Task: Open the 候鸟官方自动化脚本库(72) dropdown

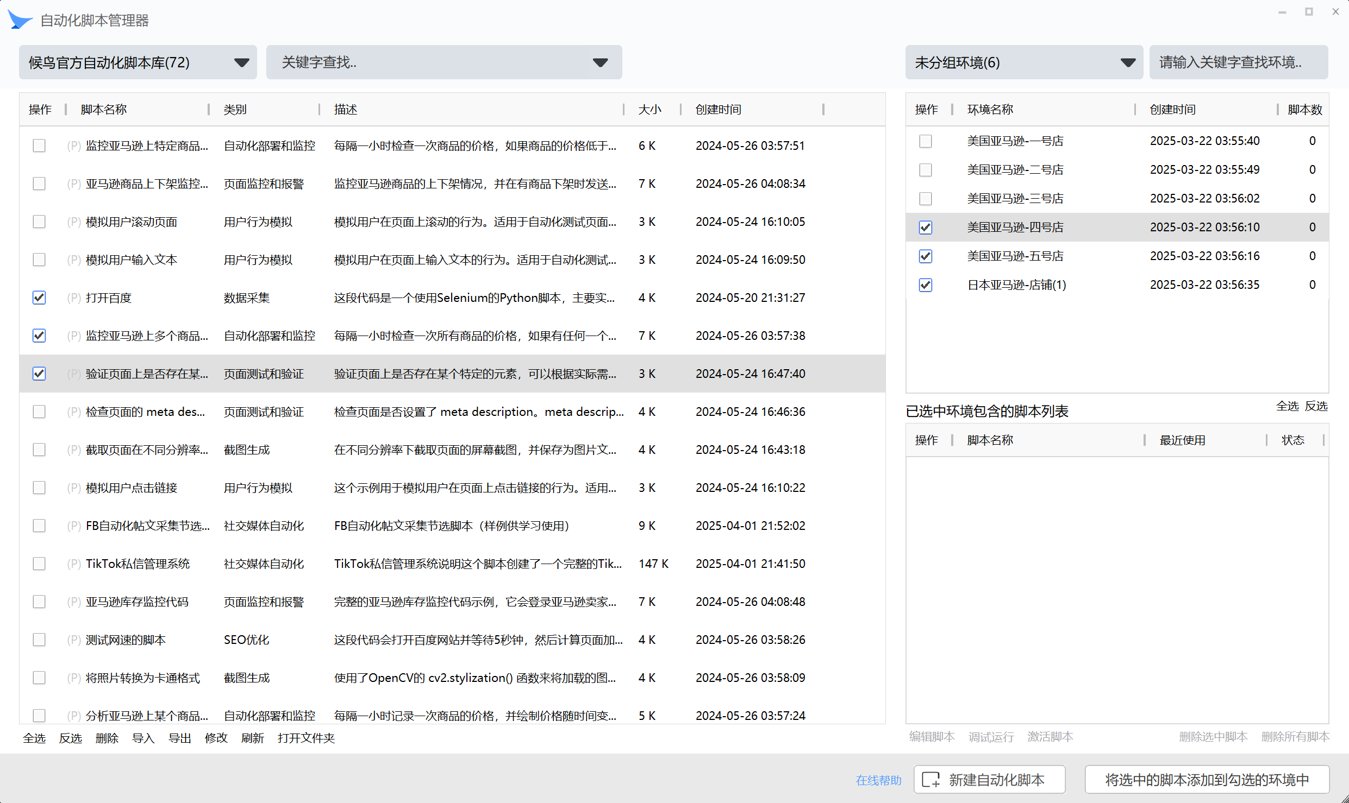Action: (x=138, y=62)
